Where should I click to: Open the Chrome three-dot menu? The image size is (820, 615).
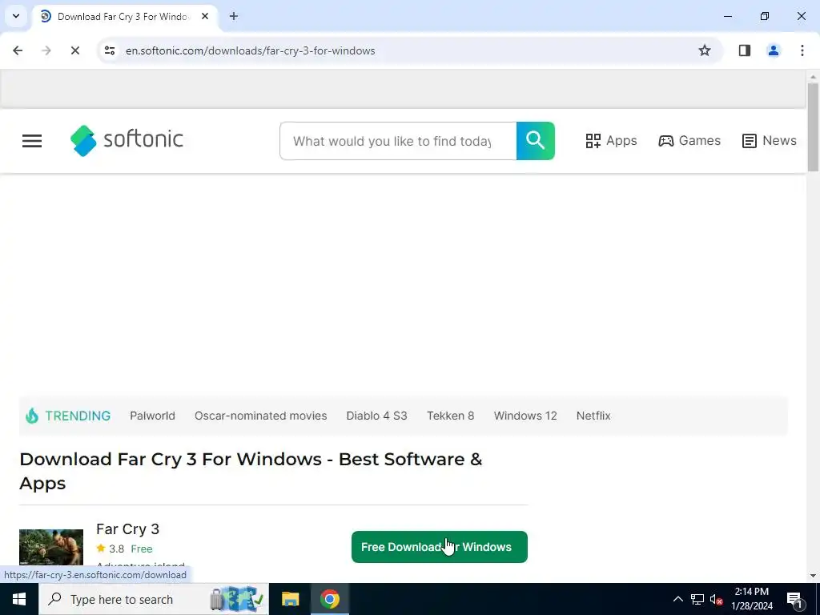click(802, 50)
